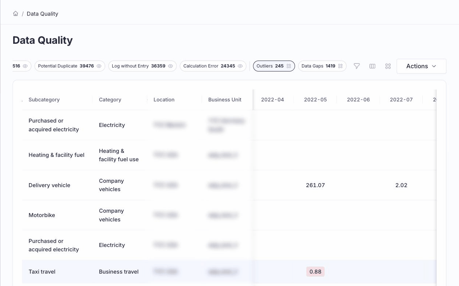Image resolution: width=459 pixels, height=286 pixels.
Task: Open the filter funnel icon
Action: click(357, 66)
